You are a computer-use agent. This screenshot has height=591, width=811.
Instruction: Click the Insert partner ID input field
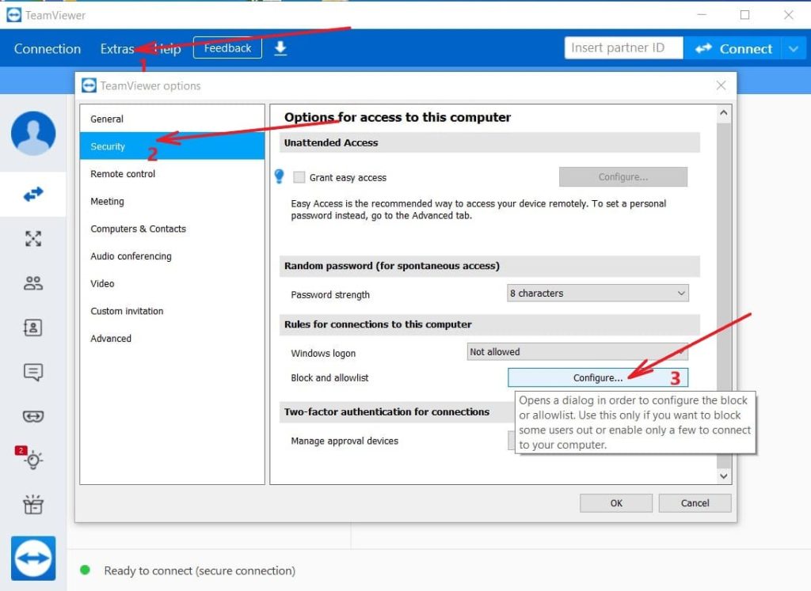click(x=623, y=47)
